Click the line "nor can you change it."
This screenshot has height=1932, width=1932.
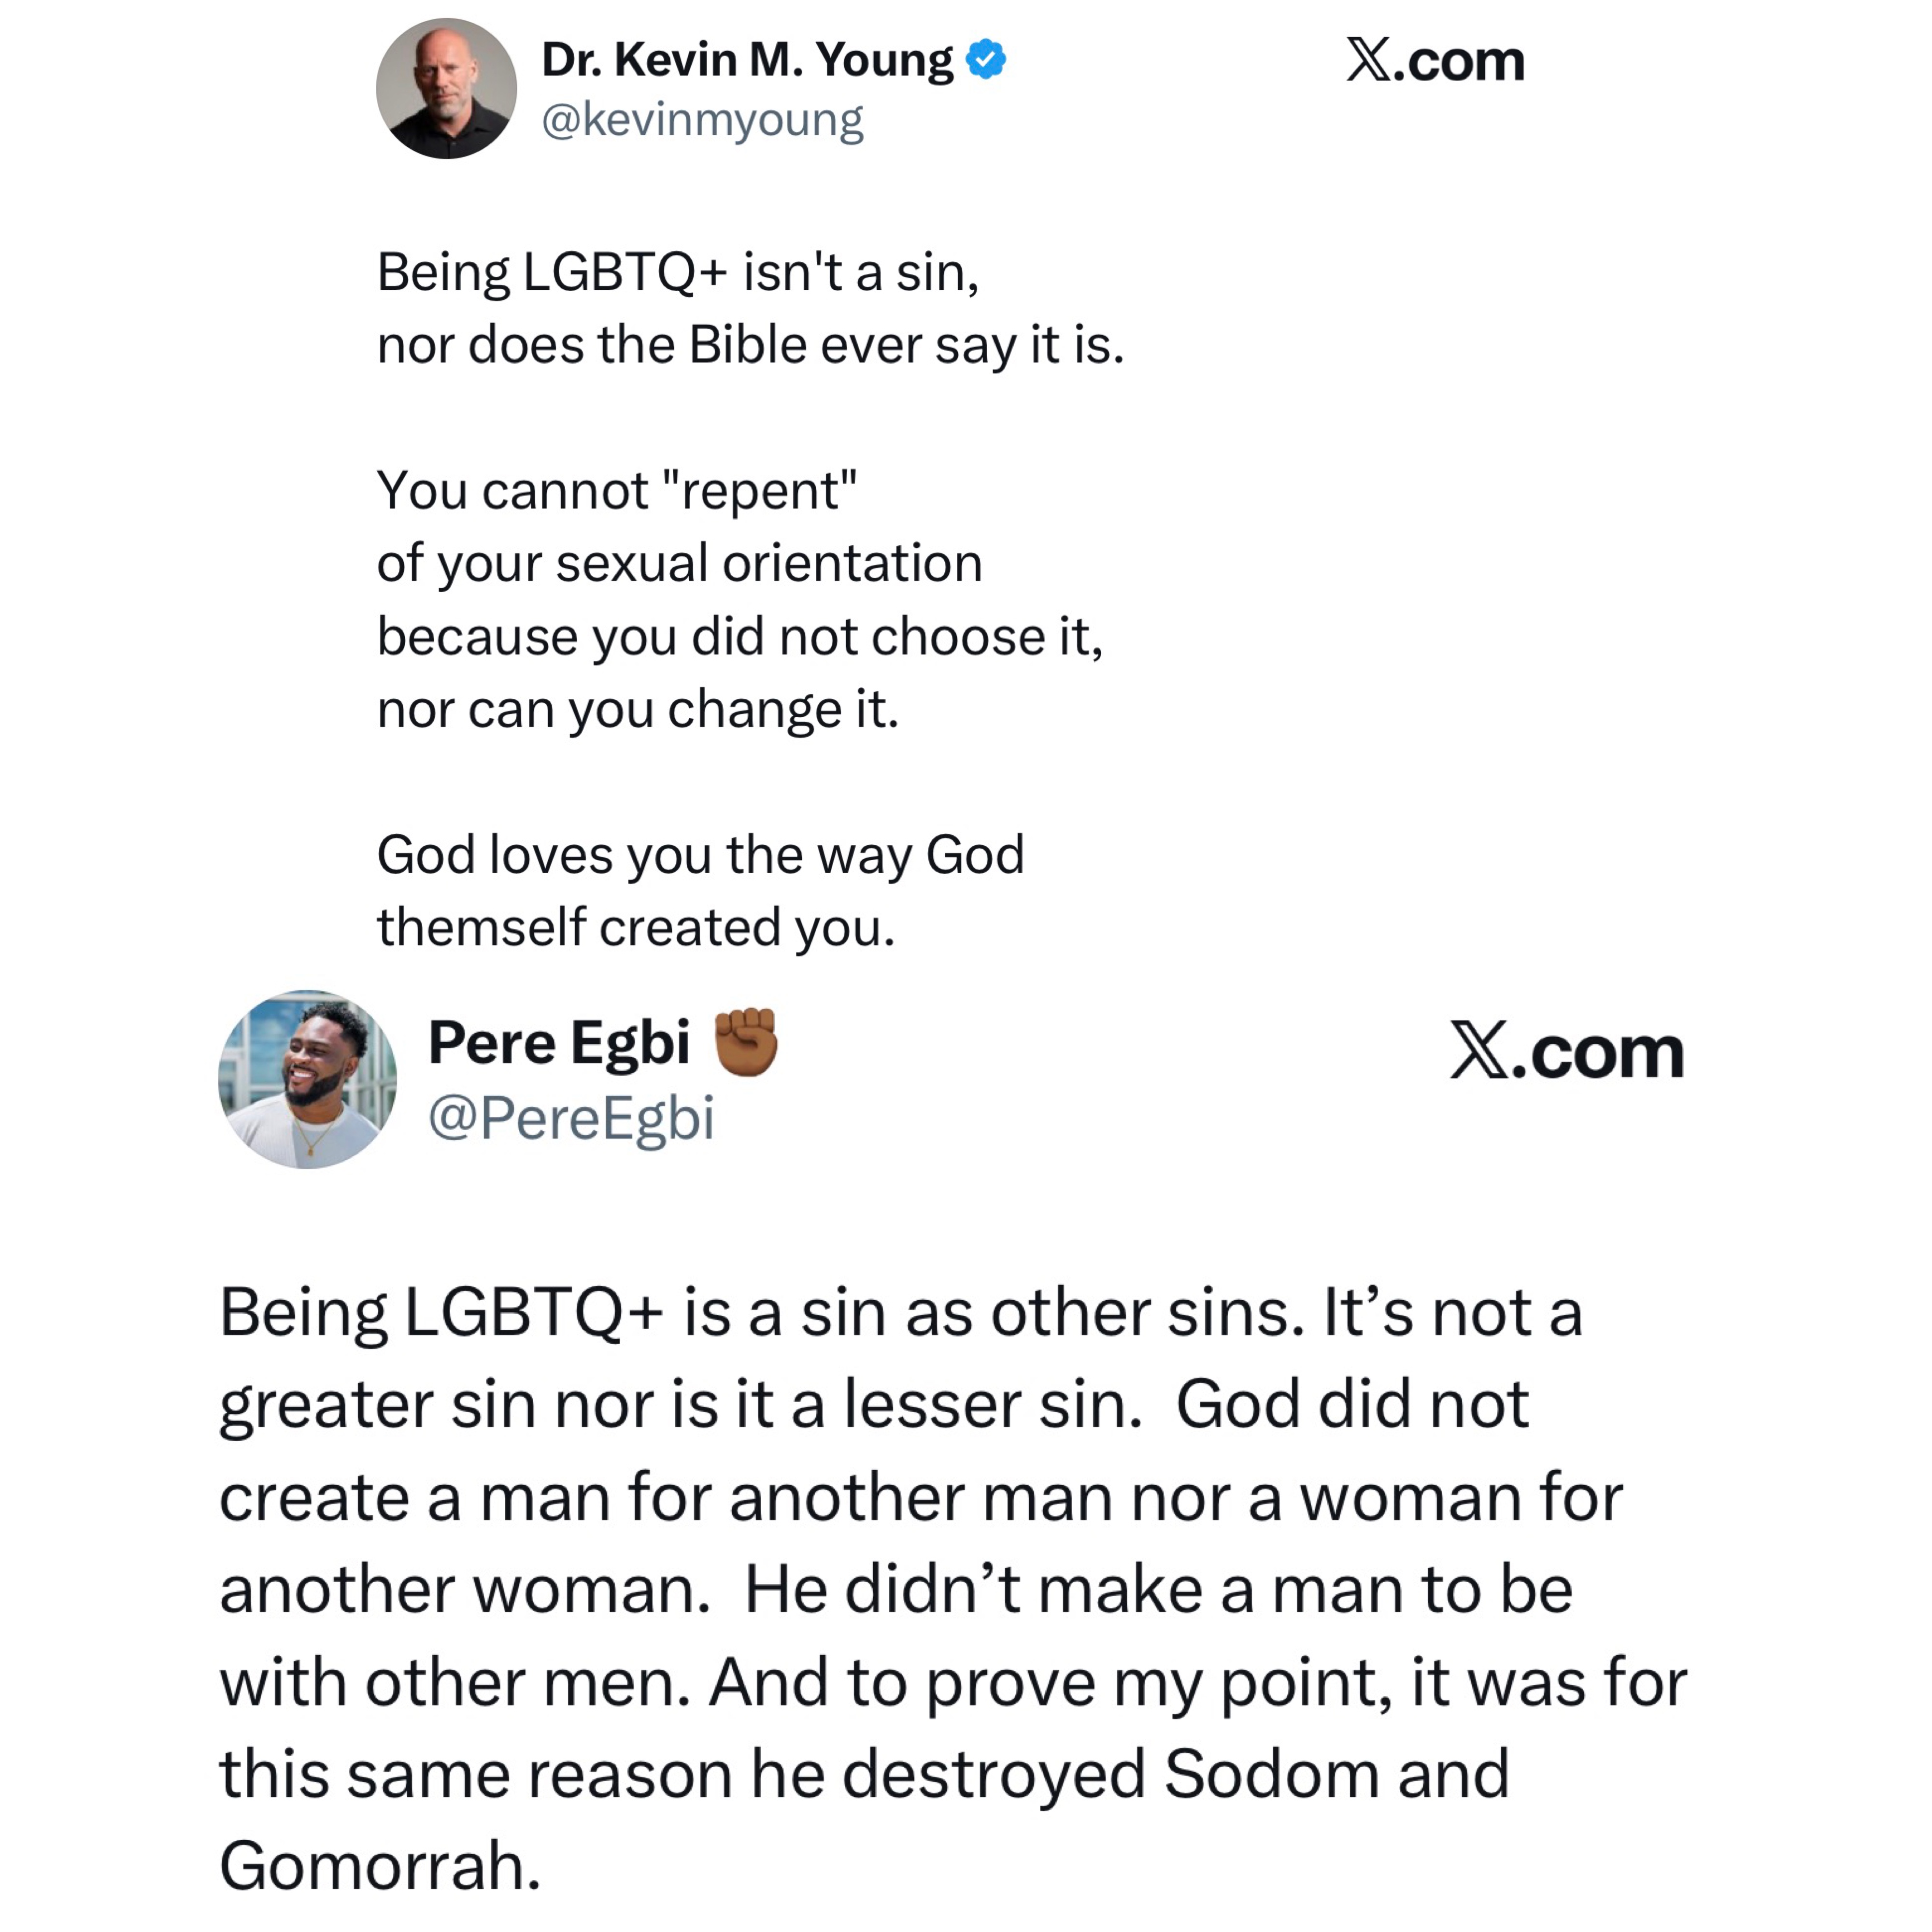click(x=638, y=709)
